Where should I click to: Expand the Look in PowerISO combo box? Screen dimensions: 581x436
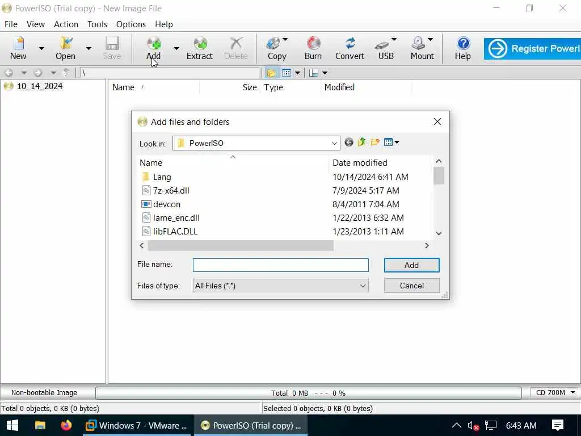click(256, 143)
